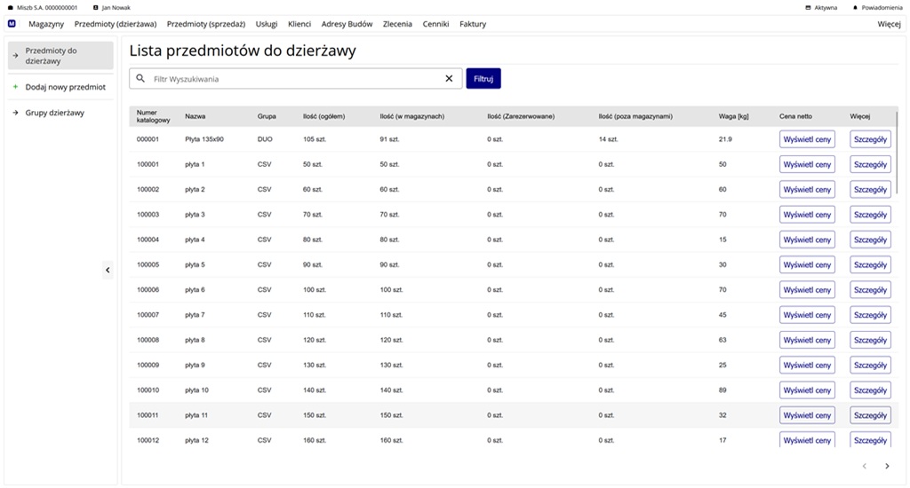Click the table vertical scrollbar
The width and height of the screenshot is (910, 488).
point(897,153)
